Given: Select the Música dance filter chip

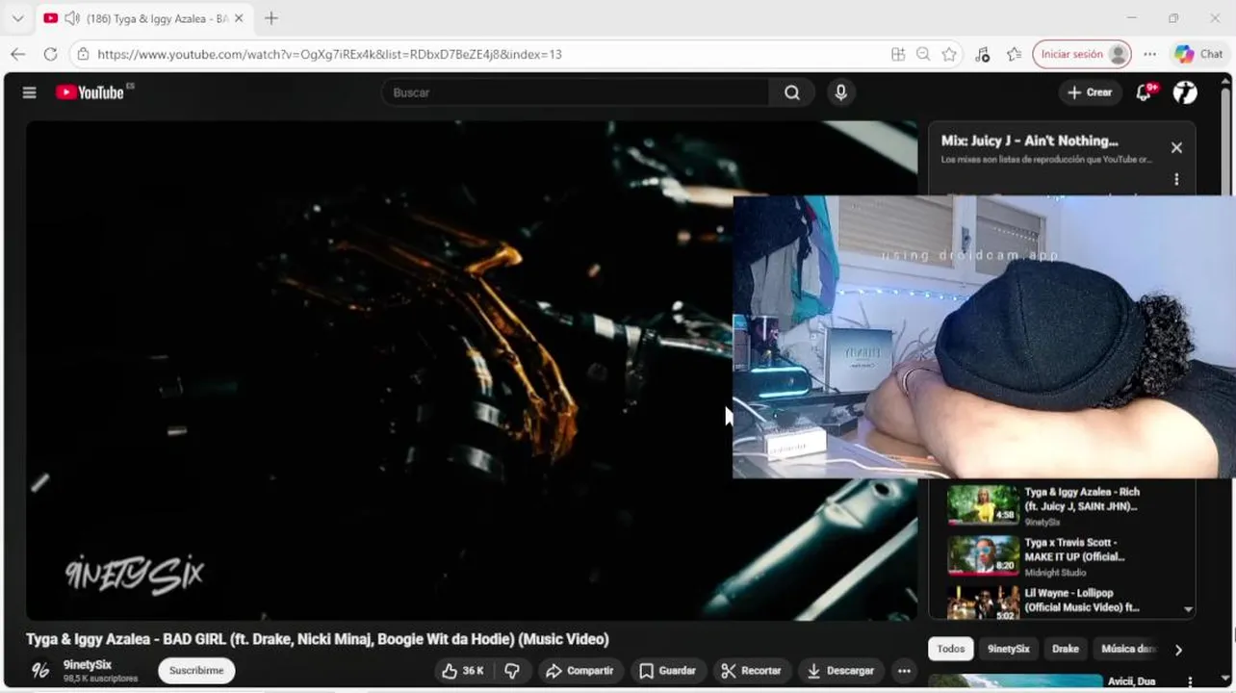Looking at the screenshot, I should pyautogui.click(x=1127, y=649).
